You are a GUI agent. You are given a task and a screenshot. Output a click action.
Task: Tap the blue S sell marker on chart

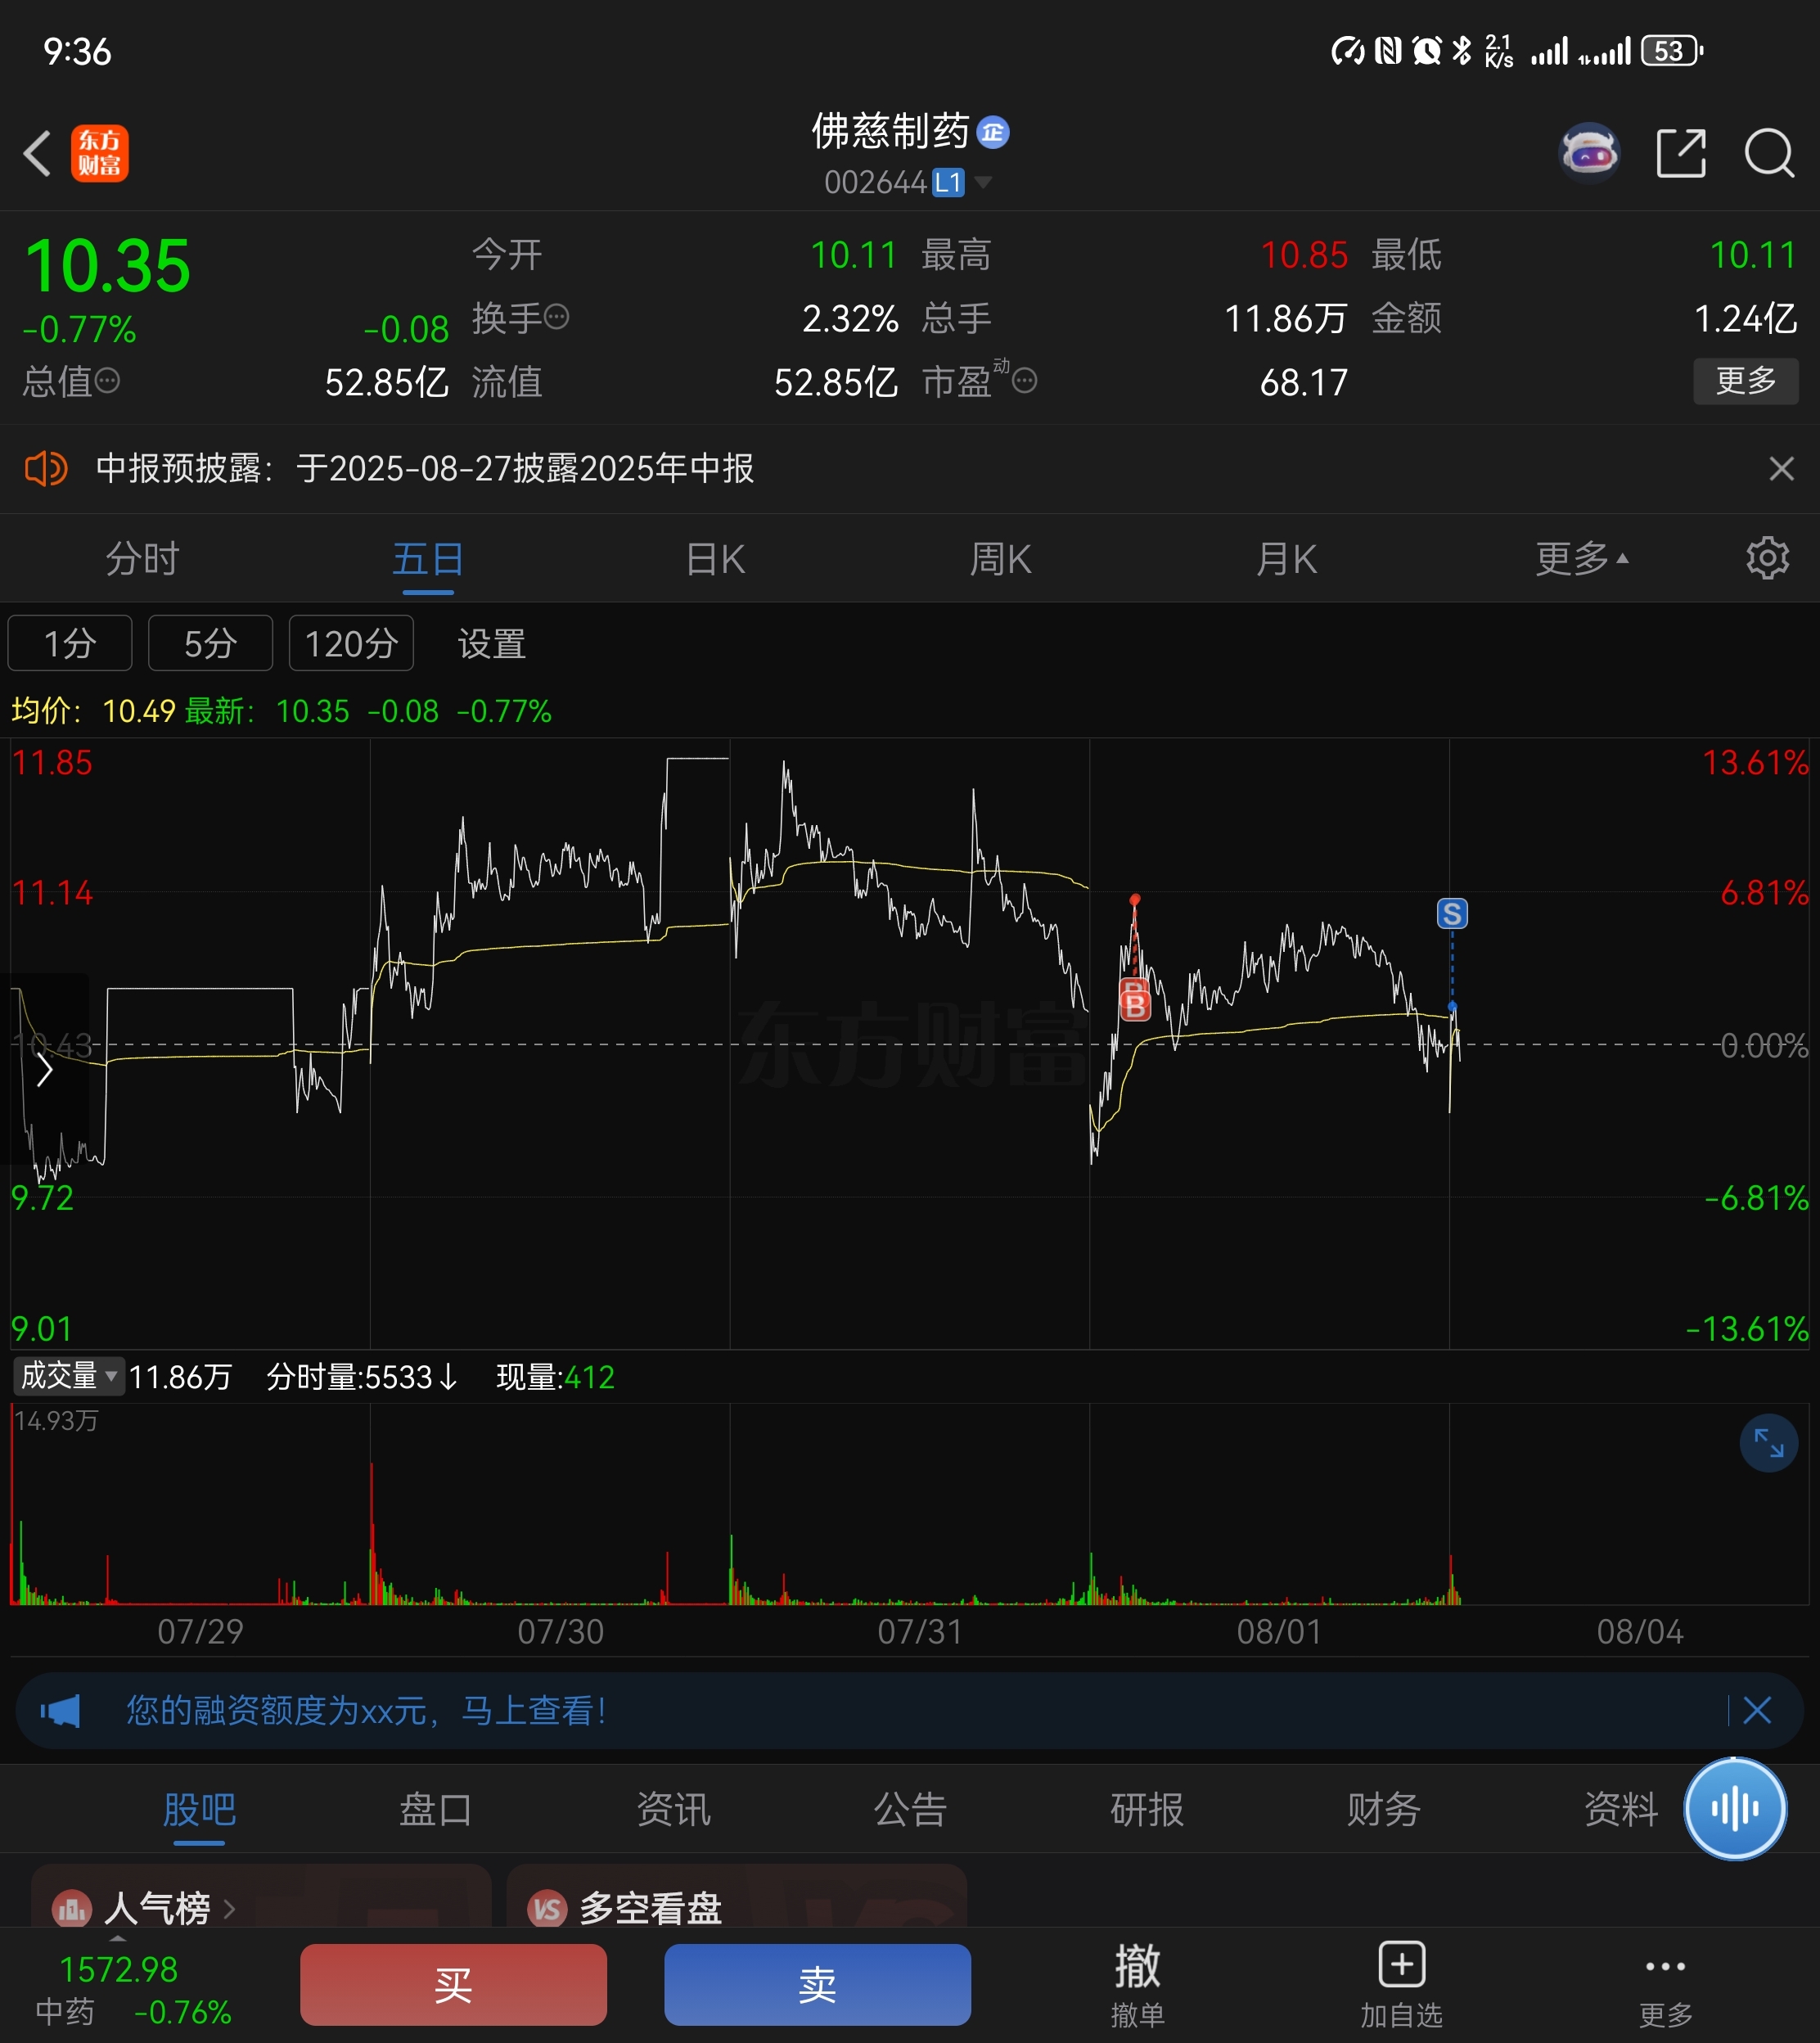[x=1452, y=913]
